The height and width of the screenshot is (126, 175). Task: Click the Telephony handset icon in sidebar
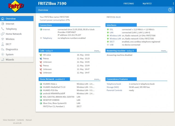(x=3, y=29)
